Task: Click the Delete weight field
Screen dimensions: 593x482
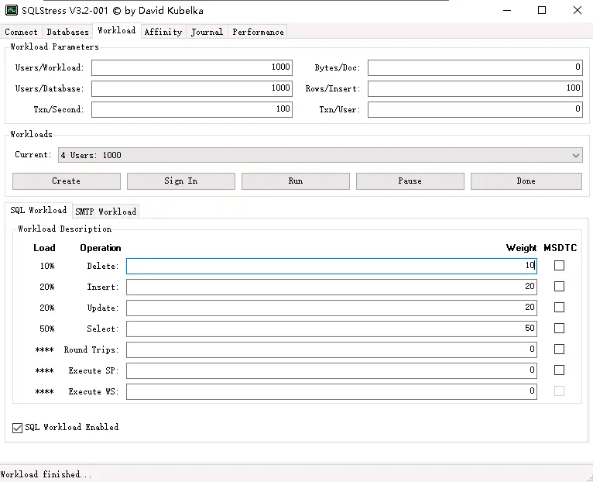Action: (331, 266)
